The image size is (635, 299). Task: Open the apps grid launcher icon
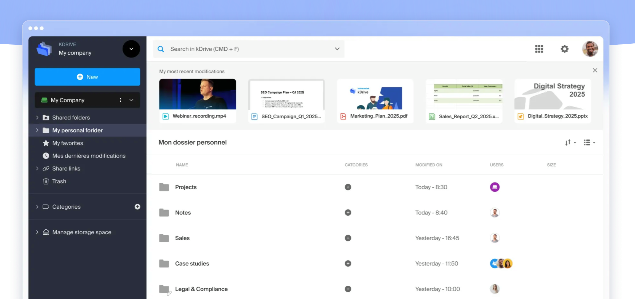coord(539,49)
